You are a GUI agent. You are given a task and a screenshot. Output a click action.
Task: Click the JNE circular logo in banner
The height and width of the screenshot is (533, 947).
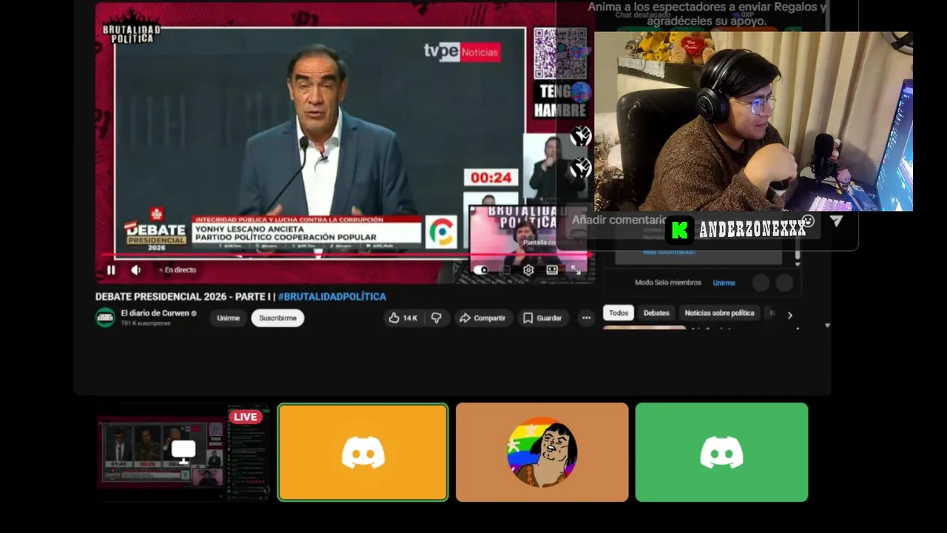(442, 232)
